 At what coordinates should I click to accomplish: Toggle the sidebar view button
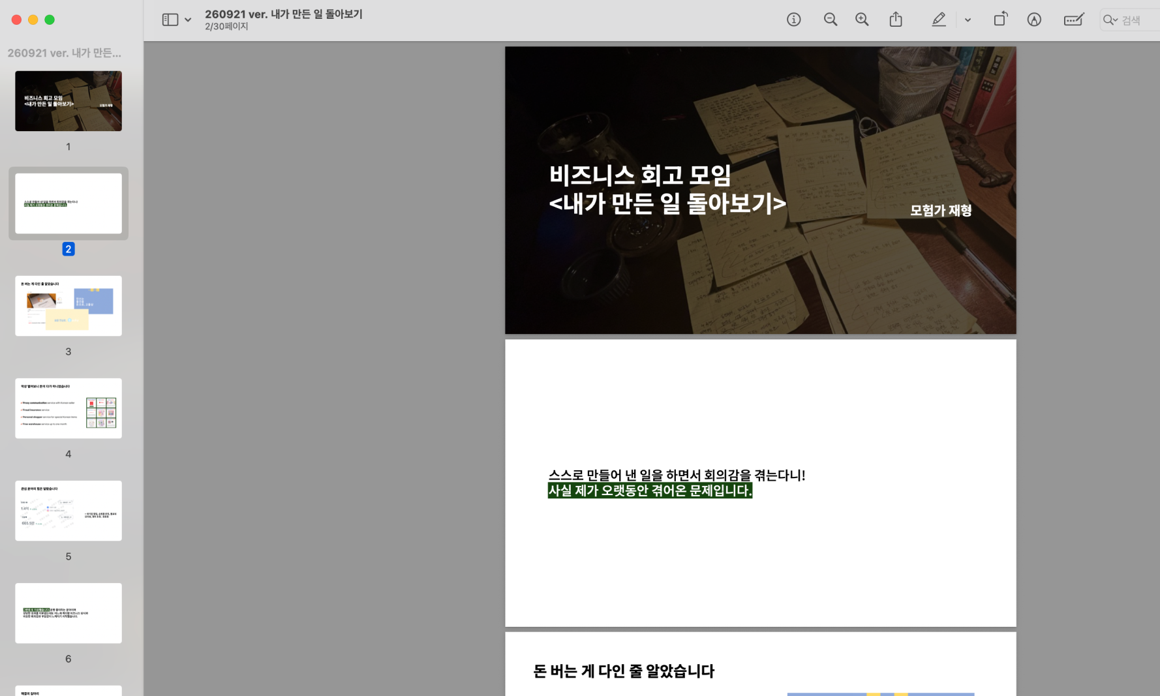click(170, 20)
